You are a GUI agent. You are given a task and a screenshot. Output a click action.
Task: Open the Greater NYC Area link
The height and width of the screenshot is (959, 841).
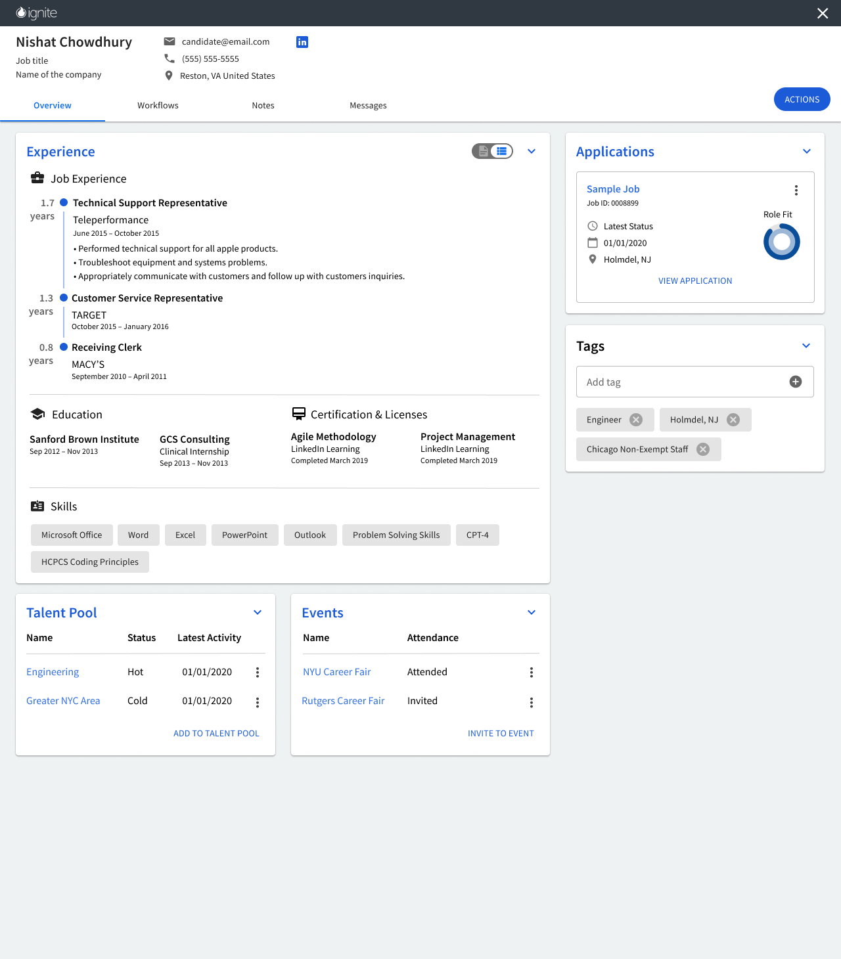click(x=63, y=701)
